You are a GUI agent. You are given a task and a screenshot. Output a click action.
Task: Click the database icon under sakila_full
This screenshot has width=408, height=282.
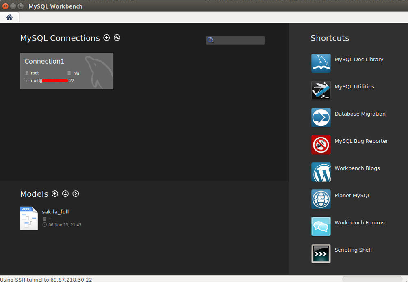(44, 219)
